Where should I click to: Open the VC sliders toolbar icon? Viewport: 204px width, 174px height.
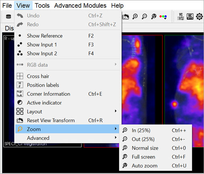point(181,16)
